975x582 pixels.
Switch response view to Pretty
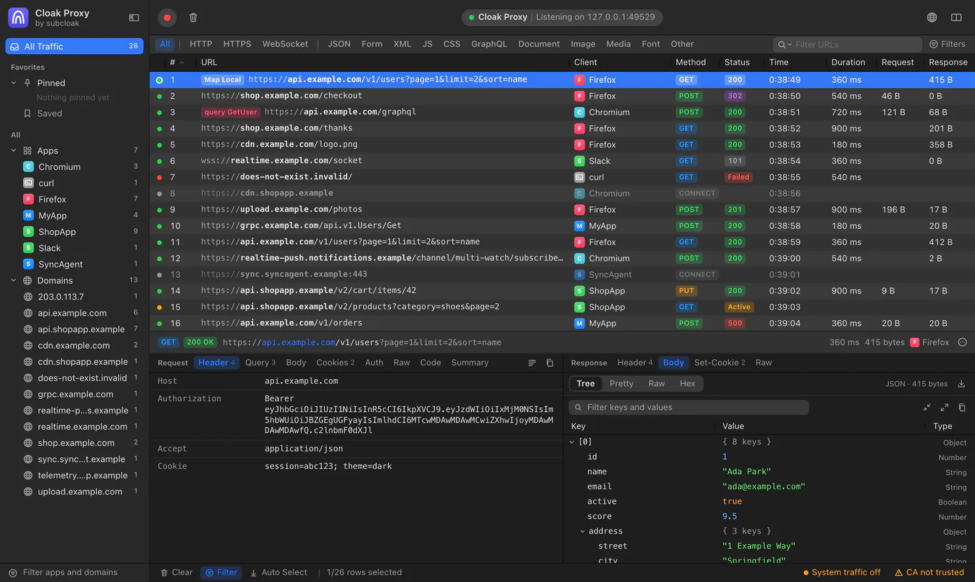621,384
